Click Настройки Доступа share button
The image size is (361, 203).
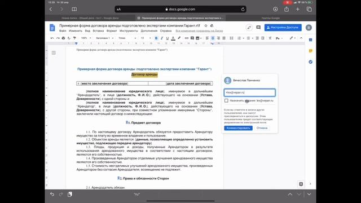283,28
